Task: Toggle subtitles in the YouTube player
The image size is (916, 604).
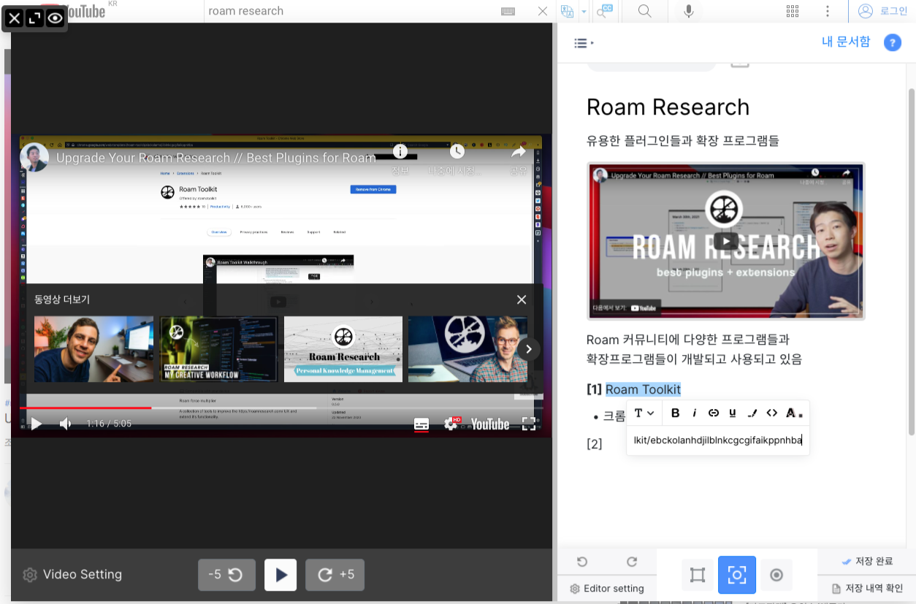Action: (x=421, y=424)
